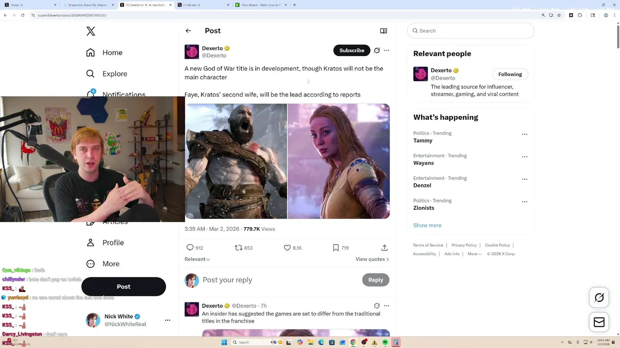This screenshot has width=620, height=348.
Task: Open the floating Grok button
Action: 599,298
